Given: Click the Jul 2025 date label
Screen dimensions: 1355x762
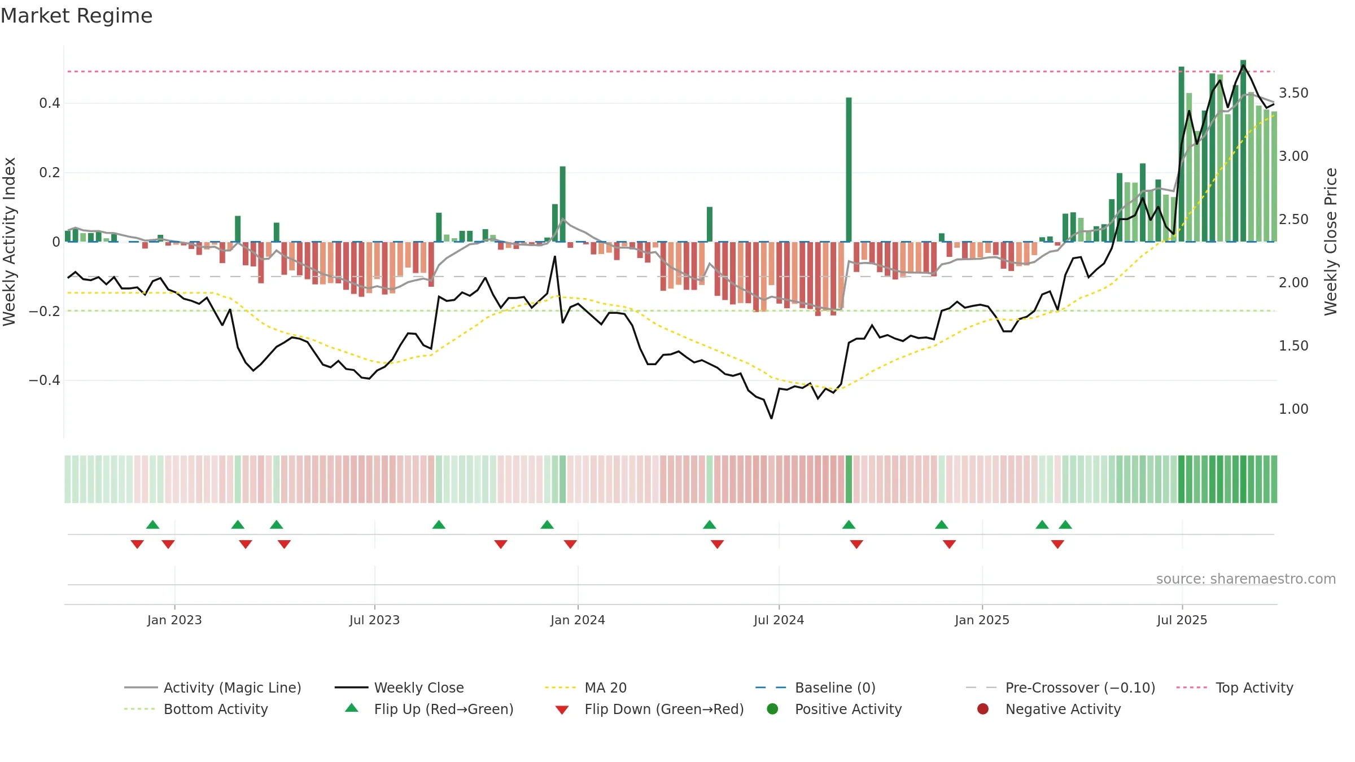Looking at the screenshot, I should [x=1182, y=620].
